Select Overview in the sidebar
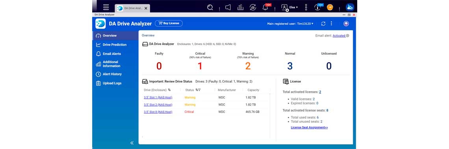The height and width of the screenshot is (149, 449). (115, 36)
